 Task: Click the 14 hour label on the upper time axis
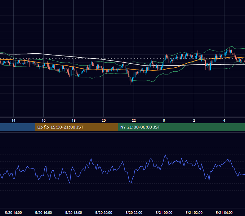click(x=13, y=121)
